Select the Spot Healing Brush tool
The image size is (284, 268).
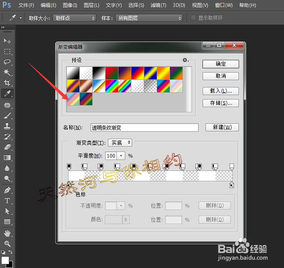coord(7,105)
